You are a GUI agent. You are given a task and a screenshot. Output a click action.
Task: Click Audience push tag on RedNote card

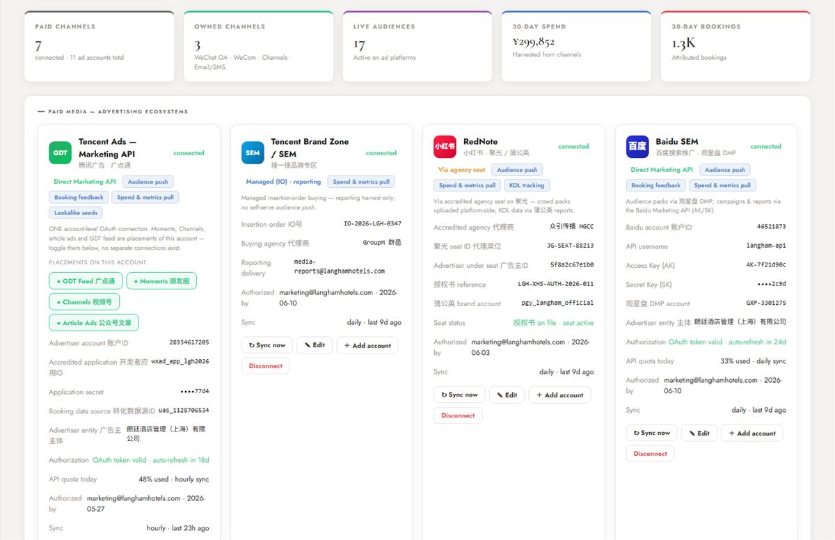(x=517, y=170)
